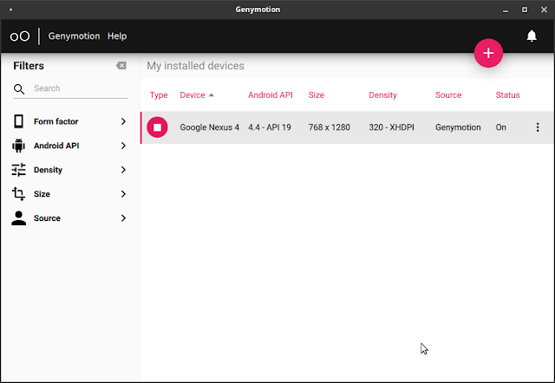
Task: Expand the Source filter chevron
Action: (x=123, y=218)
